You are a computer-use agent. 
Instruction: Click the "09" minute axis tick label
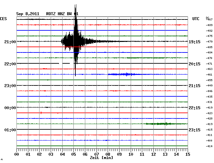click(x=119, y=154)
